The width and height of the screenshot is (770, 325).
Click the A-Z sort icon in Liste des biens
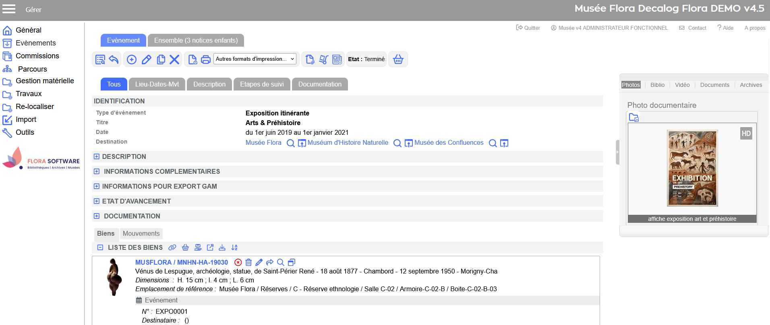[x=234, y=247]
